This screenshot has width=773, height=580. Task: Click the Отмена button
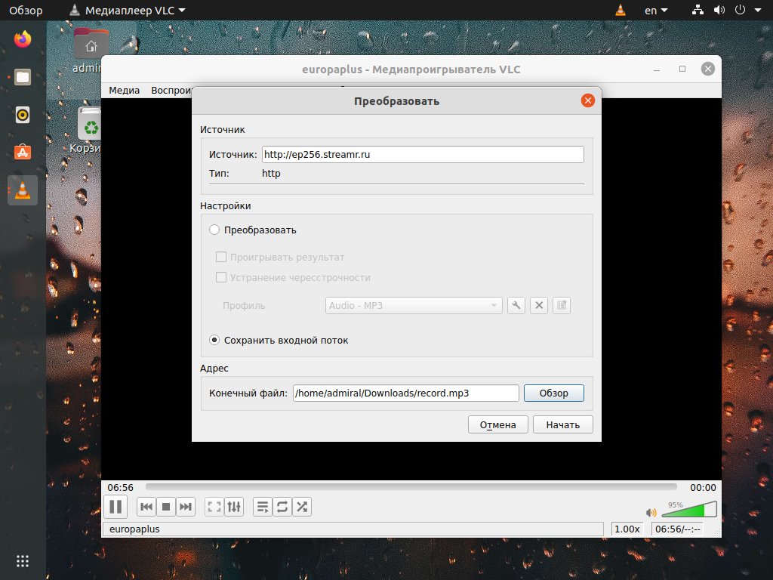[x=498, y=424]
